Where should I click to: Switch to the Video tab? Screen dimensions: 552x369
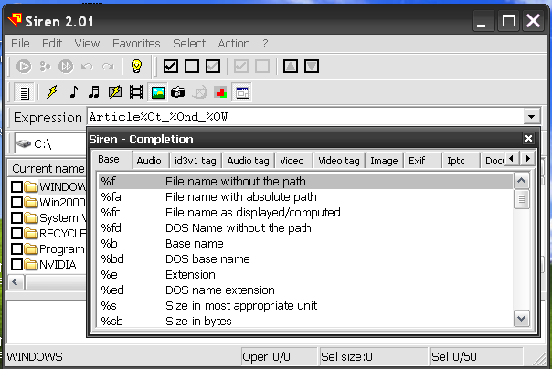[292, 161]
